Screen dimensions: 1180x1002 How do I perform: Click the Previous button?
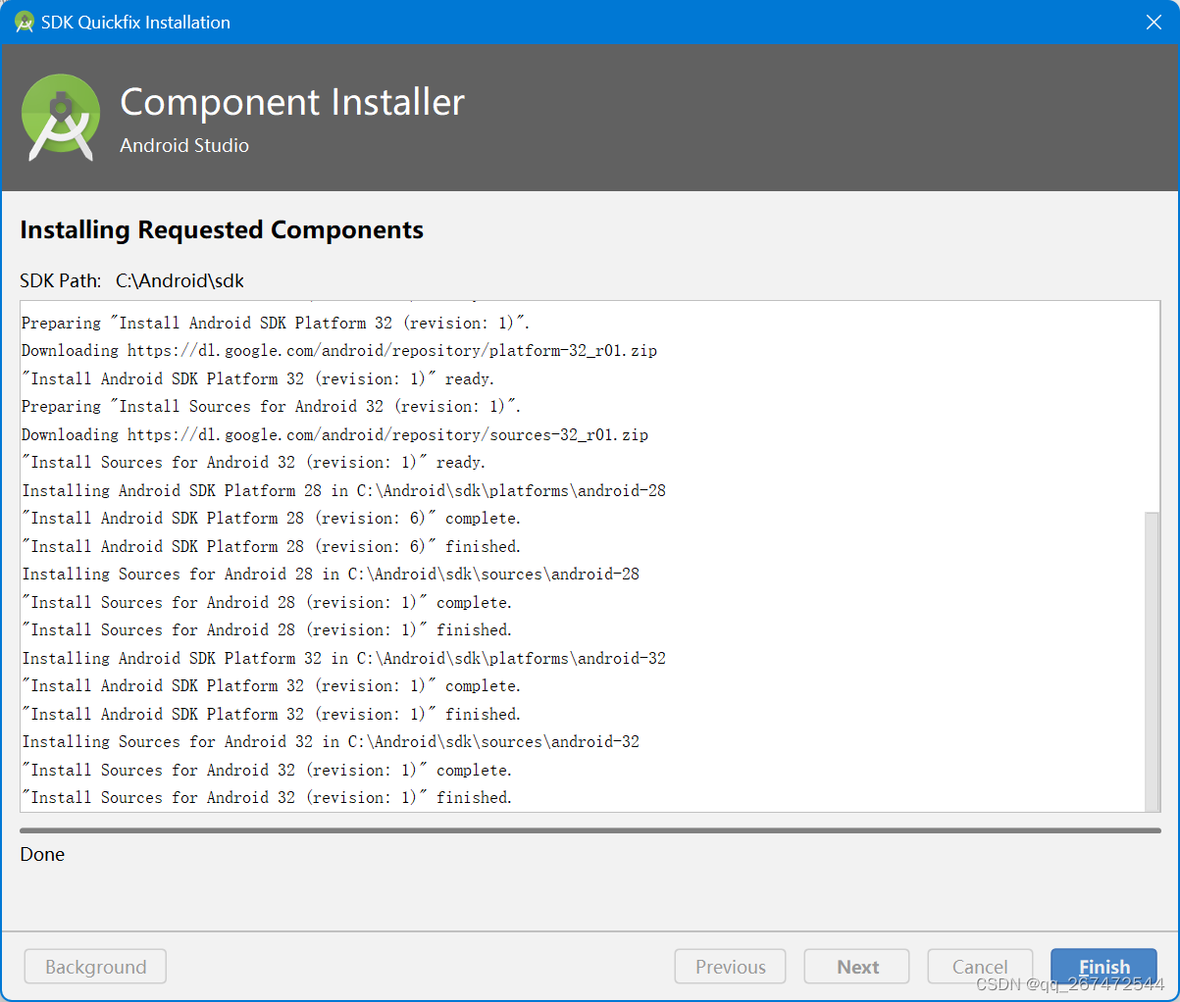[730, 967]
